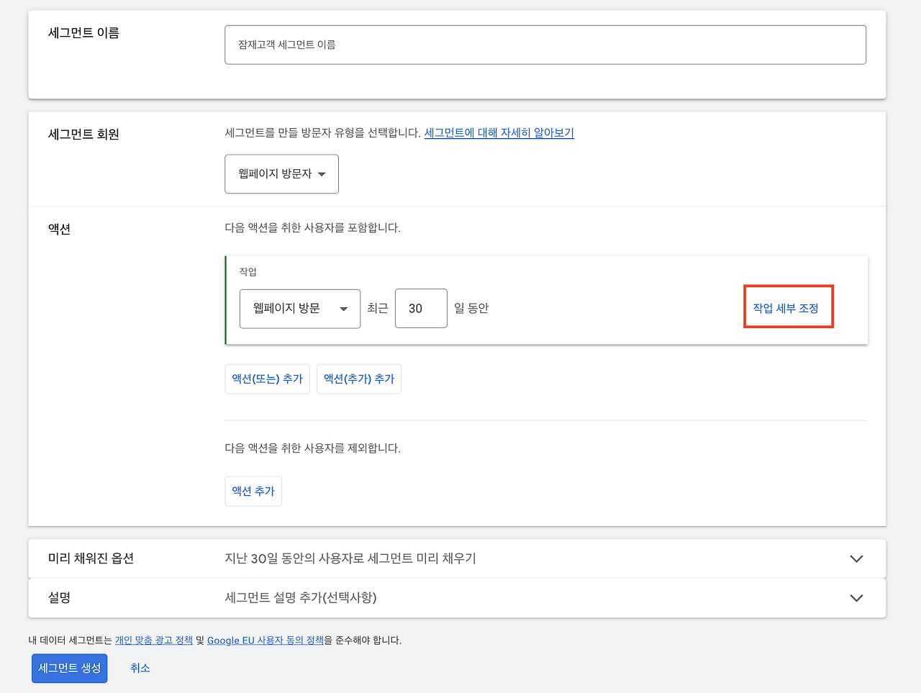The image size is (921, 693).
Task: Open the action type selector showing 웹페이지 방문
Action: [299, 308]
